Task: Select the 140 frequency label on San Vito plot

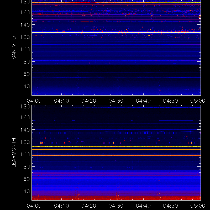Action: (x=25, y=25)
